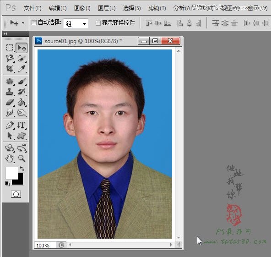Open the 文件(F) menu
This screenshot has height=257, width=271.
coord(33,8)
